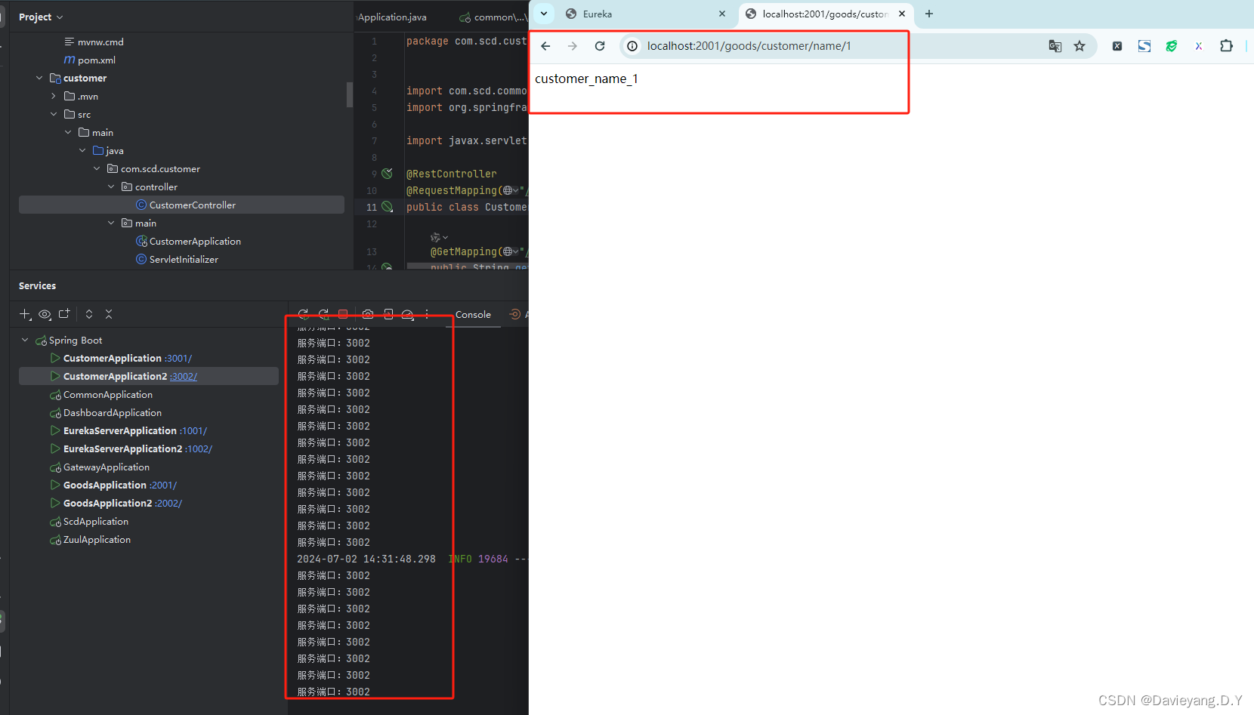Expand the .mvn folder
The width and height of the screenshot is (1254, 715).
(x=54, y=96)
